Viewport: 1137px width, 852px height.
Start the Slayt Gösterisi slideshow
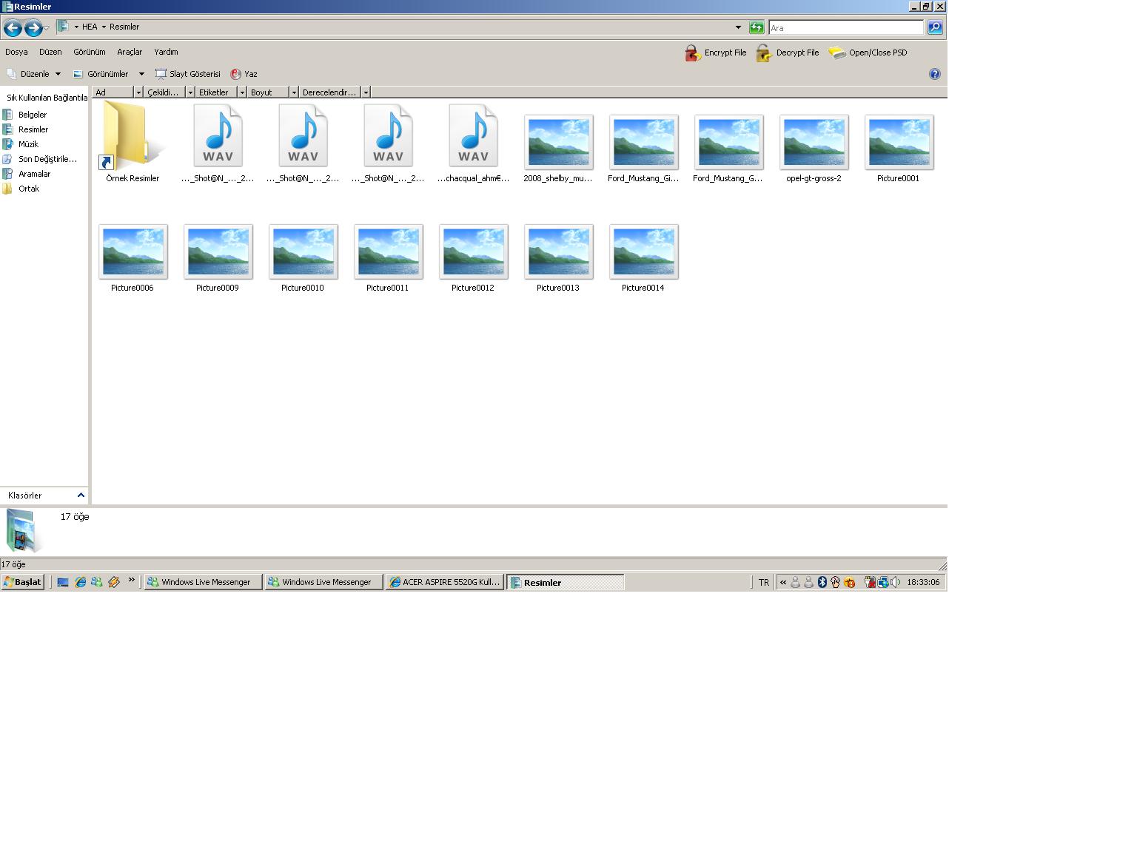click(x=188, y=74)
